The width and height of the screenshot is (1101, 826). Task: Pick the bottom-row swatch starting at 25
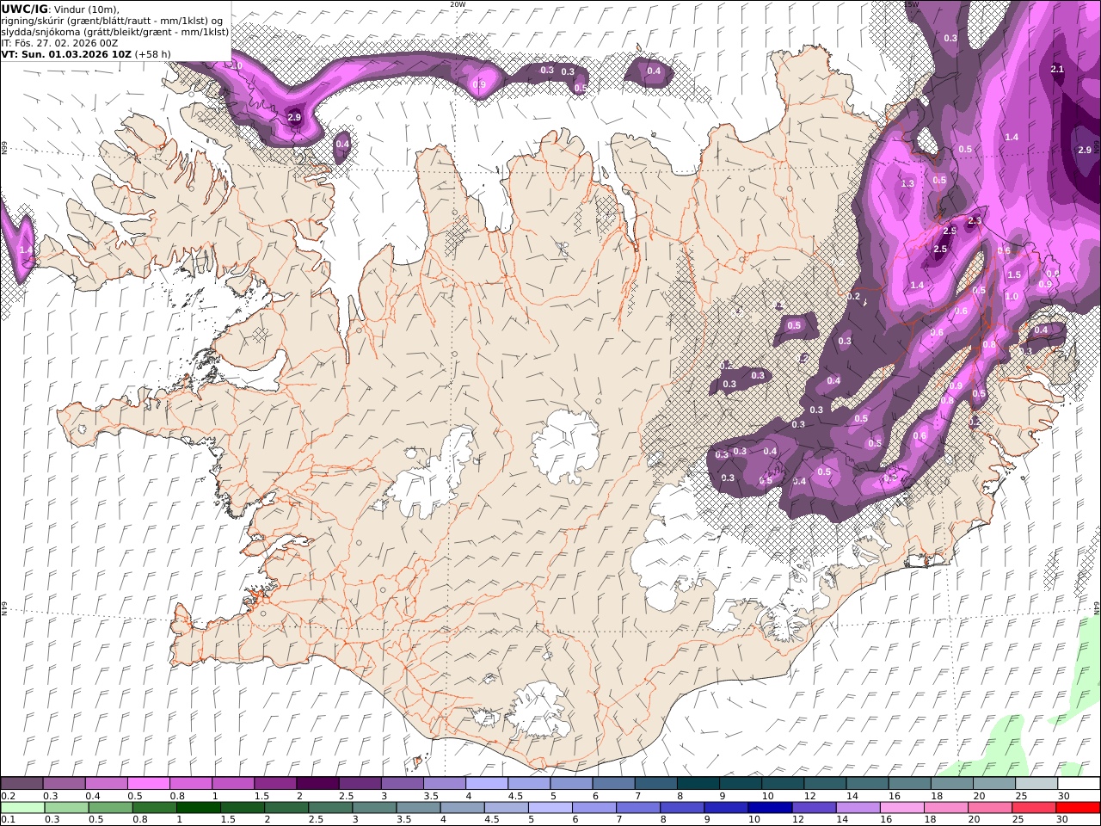tap(1033, 808)
